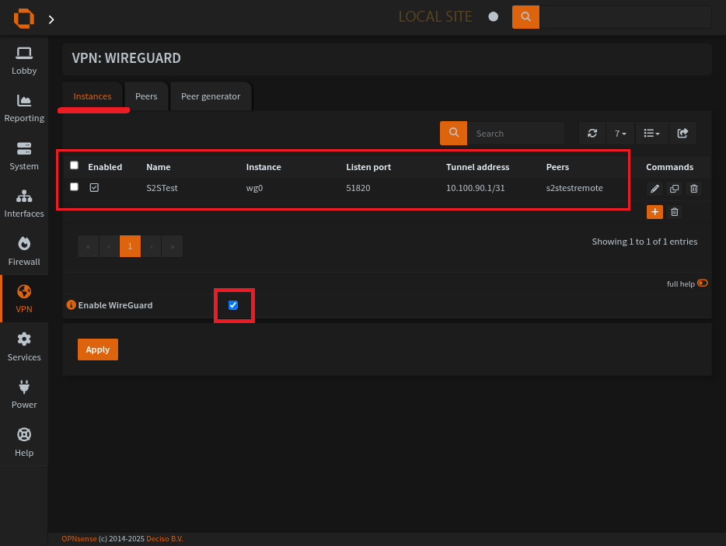Open the Interfaces menu
The image size is (726, 546).
(x=24, y=204)
